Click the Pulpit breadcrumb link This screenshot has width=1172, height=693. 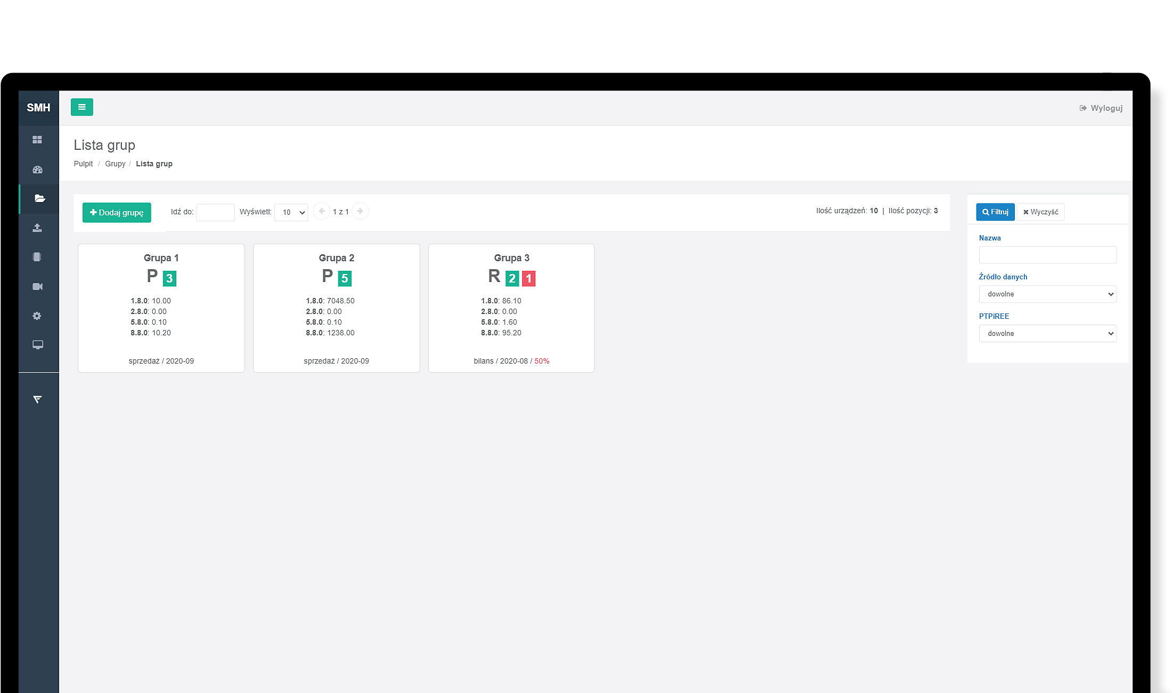(83, 164)
